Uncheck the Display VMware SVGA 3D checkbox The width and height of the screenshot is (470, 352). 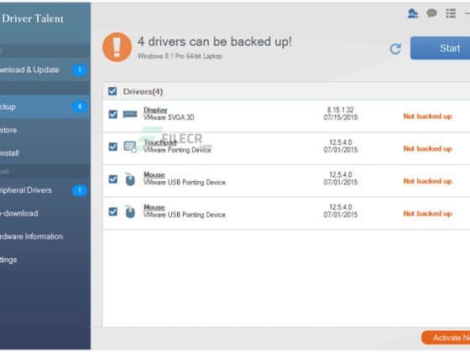pyautogui.click(x=113, y=114)
